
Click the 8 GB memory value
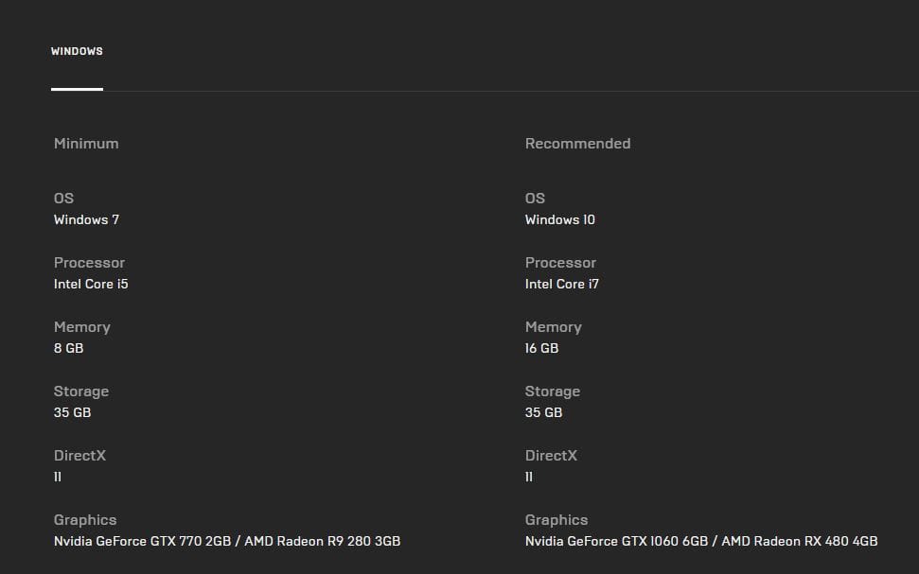68,348
